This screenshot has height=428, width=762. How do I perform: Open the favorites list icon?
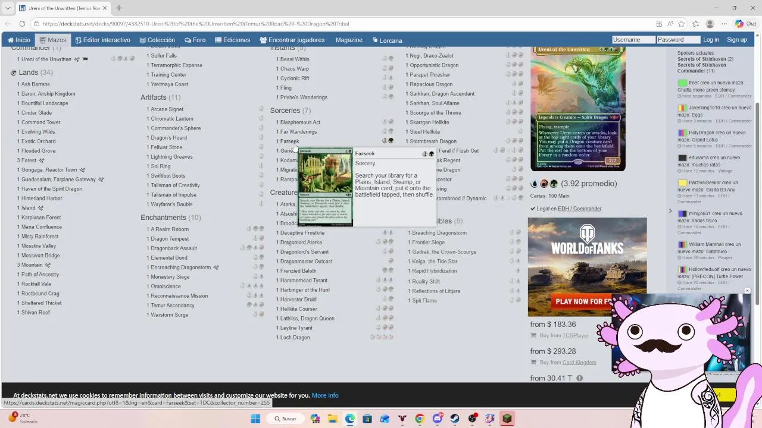pyautogui.click(x=695, y=24)
